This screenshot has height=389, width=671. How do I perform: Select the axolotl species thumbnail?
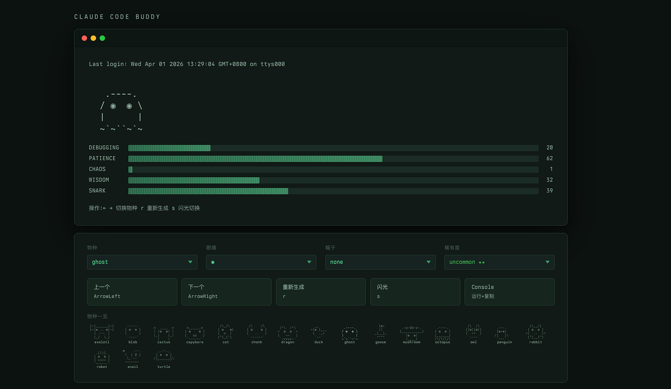click(x=102, y=334)
